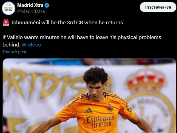The width and height of the screenshot is (177, 133).
Task: Open the @relevo mention link
Action: [31, 45]
